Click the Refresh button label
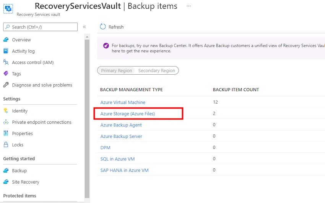 tap(116, 27)
